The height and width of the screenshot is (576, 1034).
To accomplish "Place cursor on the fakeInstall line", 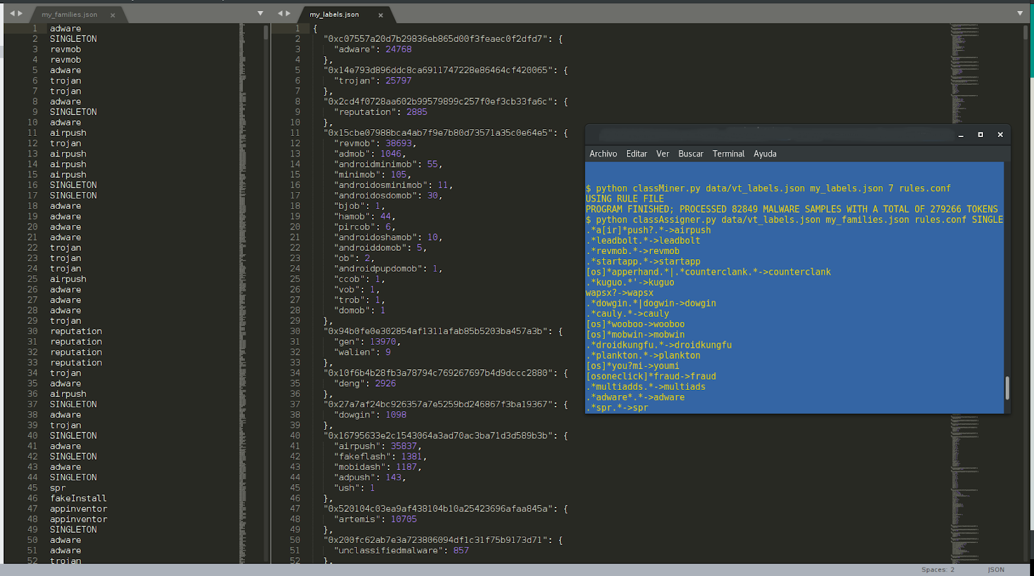I will pos(78,498).
